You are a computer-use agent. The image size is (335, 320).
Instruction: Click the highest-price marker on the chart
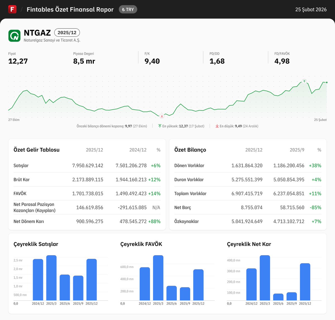(304, 81)
